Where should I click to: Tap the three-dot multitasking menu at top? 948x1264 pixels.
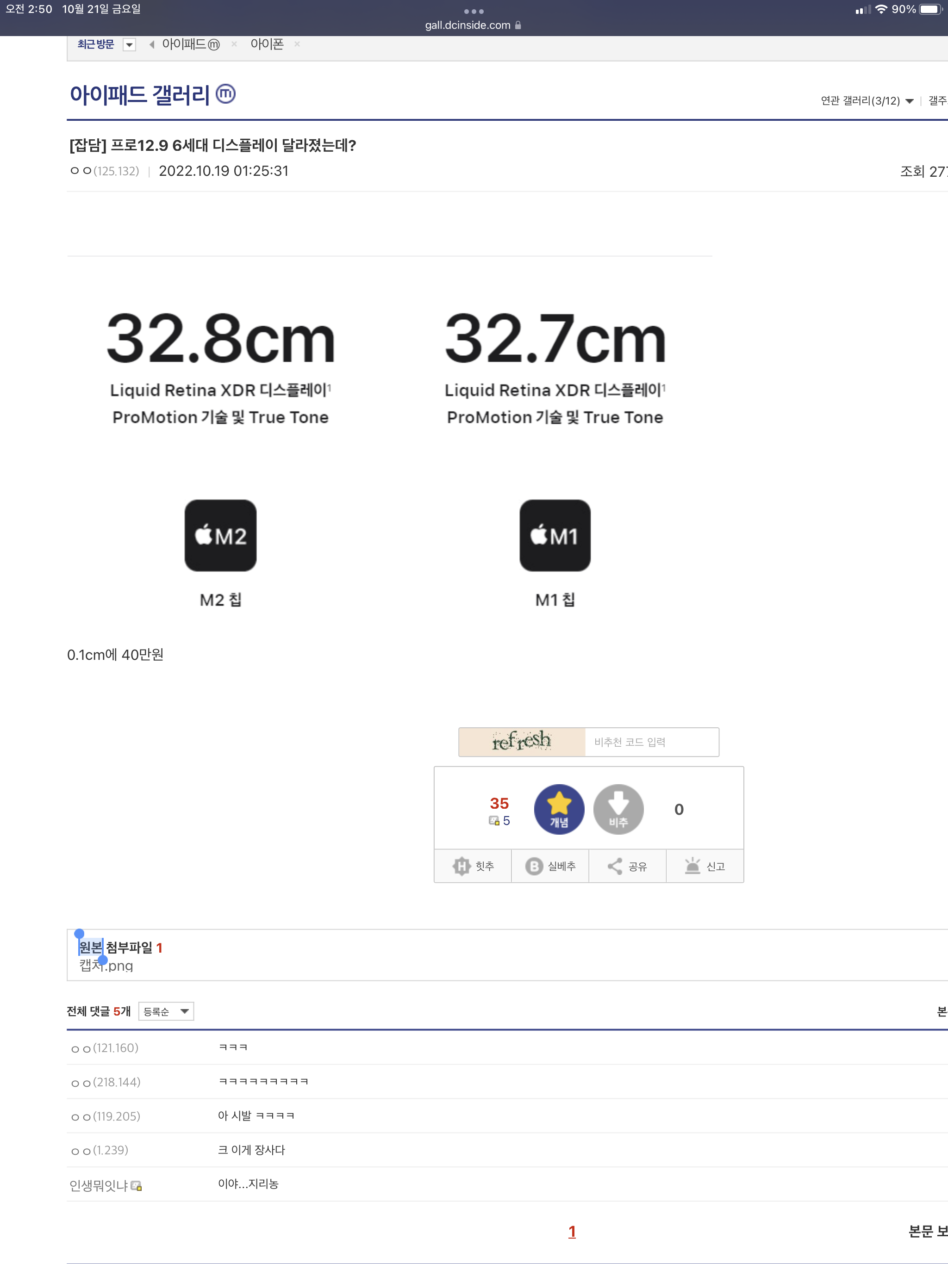pos(474,12)
